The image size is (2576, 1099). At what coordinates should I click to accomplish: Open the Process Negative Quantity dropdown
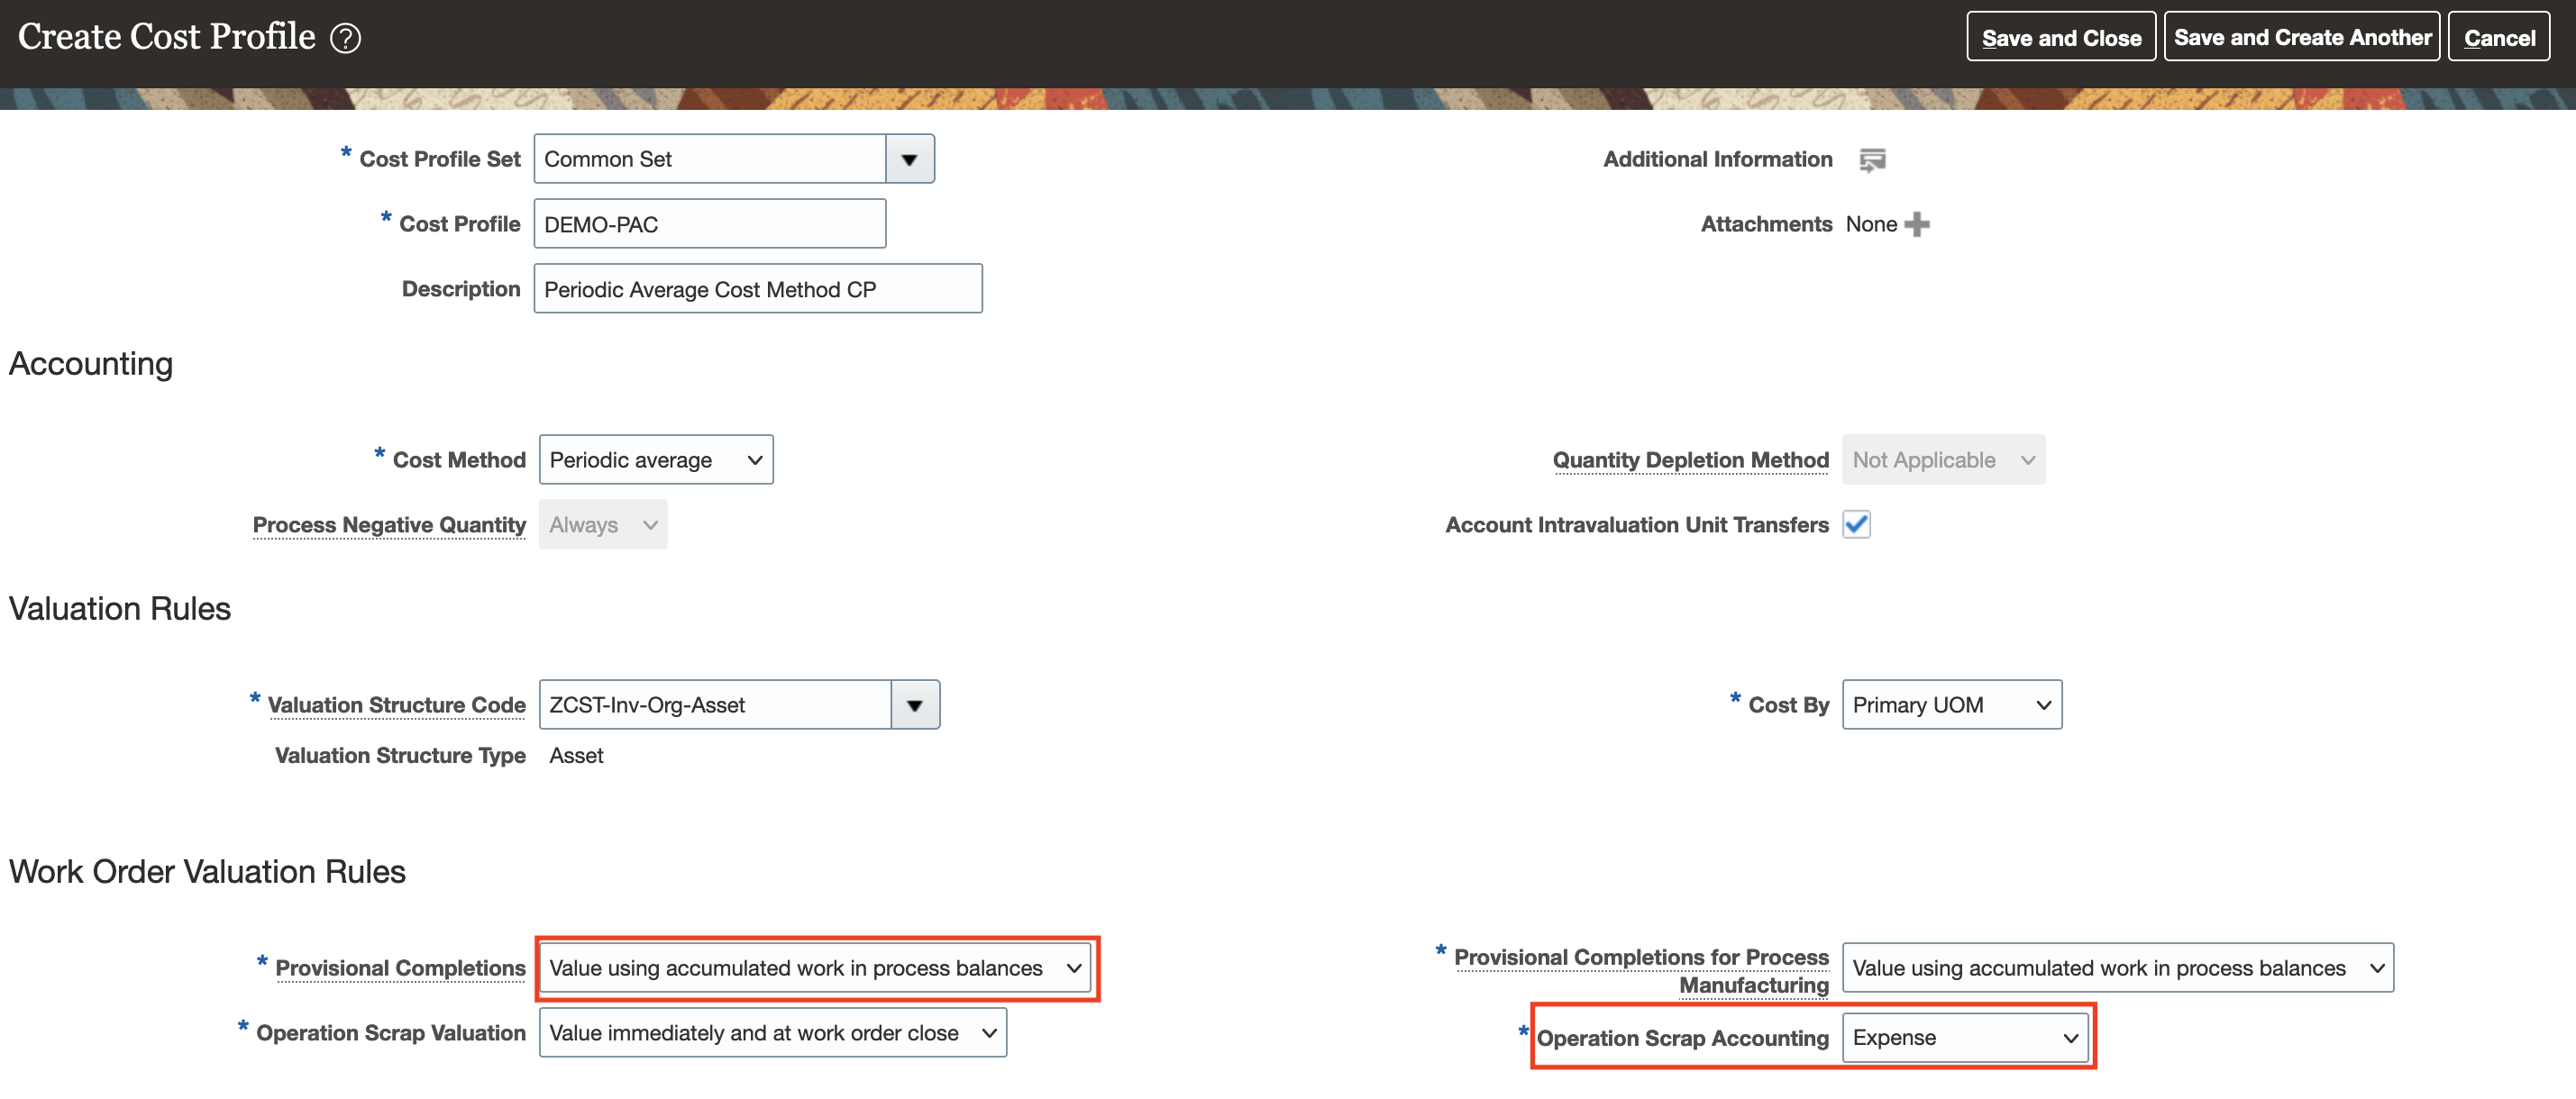coord(603,524)
